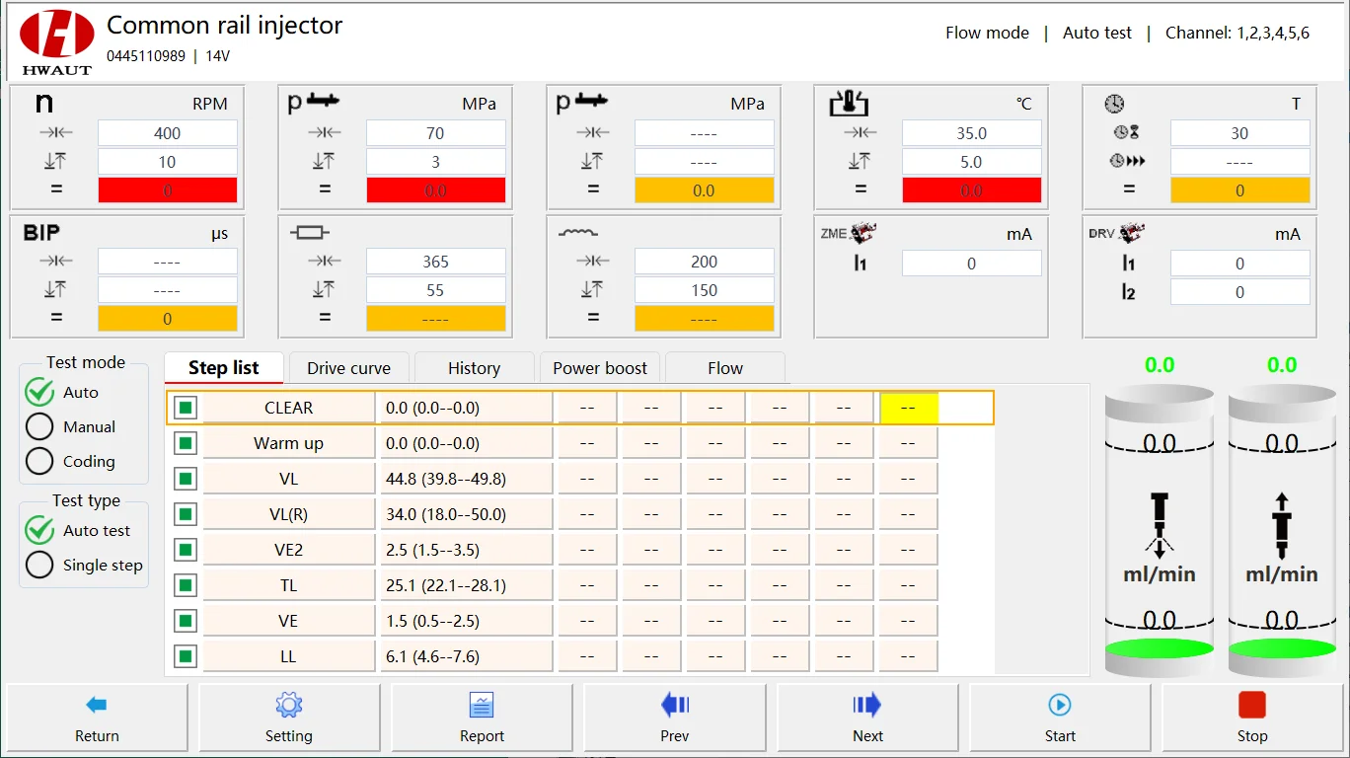Select the Manual test mode

click(40, 426)
